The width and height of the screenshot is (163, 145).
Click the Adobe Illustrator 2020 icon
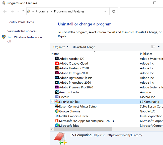57,68
